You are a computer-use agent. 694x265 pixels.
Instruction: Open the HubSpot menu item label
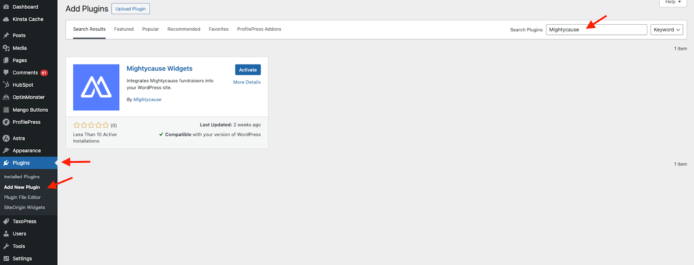pyautogui.click(x=23, y=85)
